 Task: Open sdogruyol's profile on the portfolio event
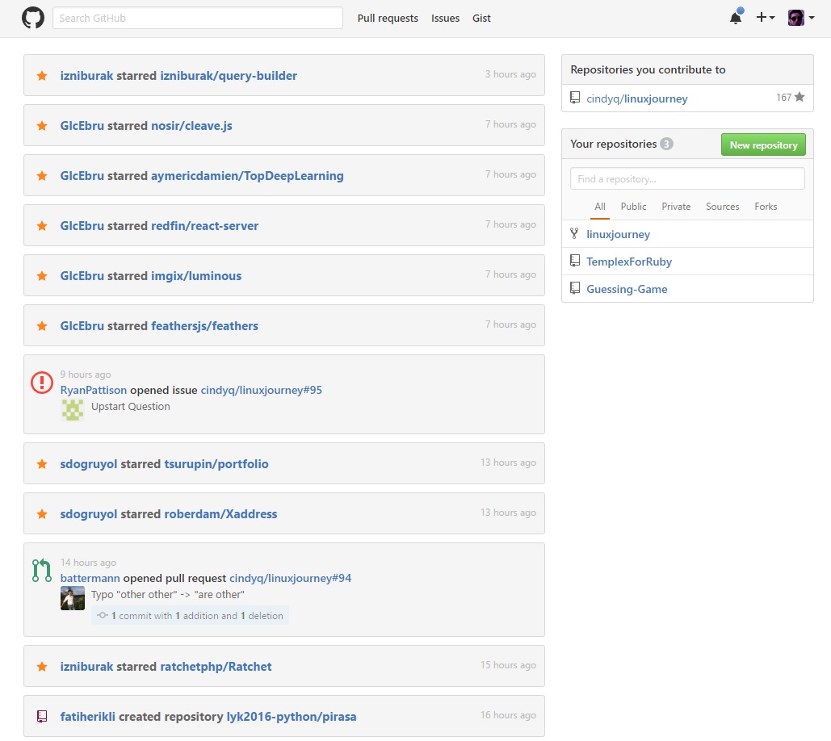89,464
